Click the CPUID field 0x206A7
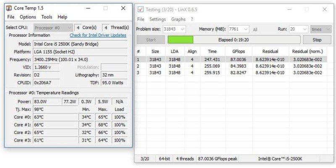Image resolution: width=336 pixels, height=168 pixels. 46,83
